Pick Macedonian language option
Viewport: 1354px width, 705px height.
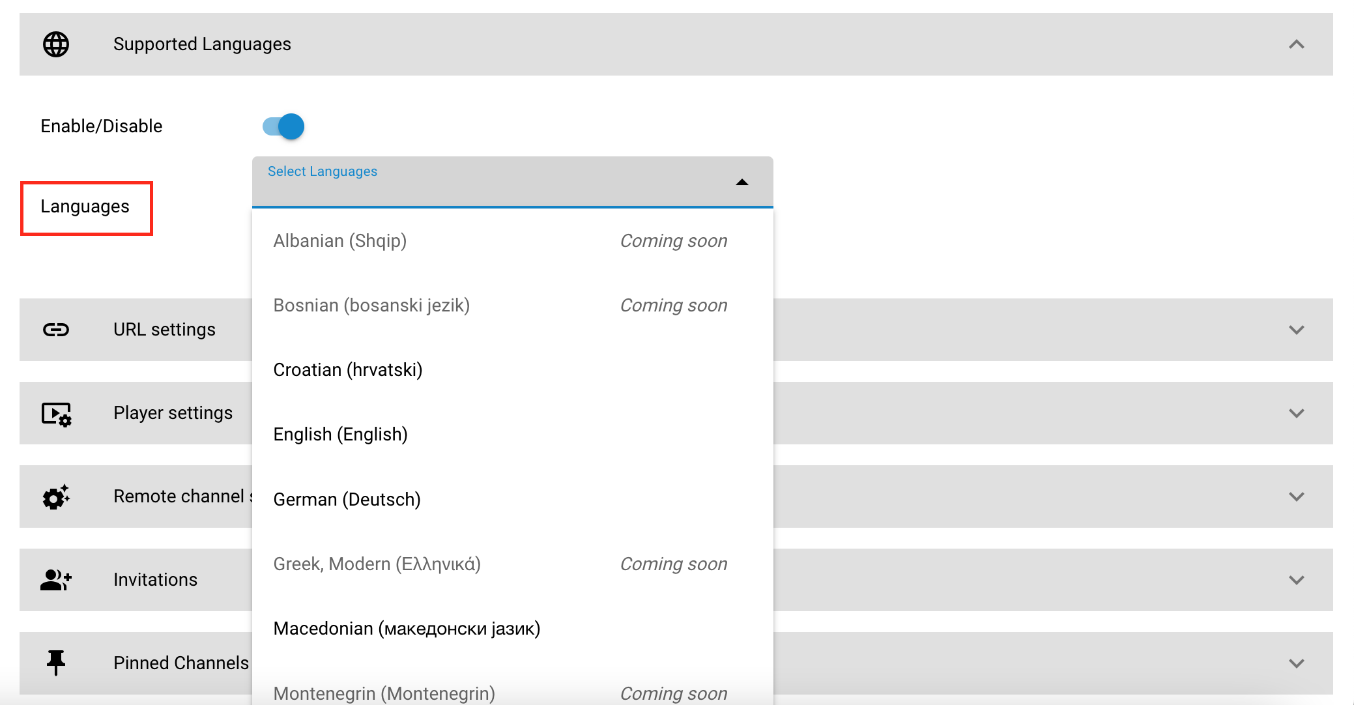coord(407,629)
